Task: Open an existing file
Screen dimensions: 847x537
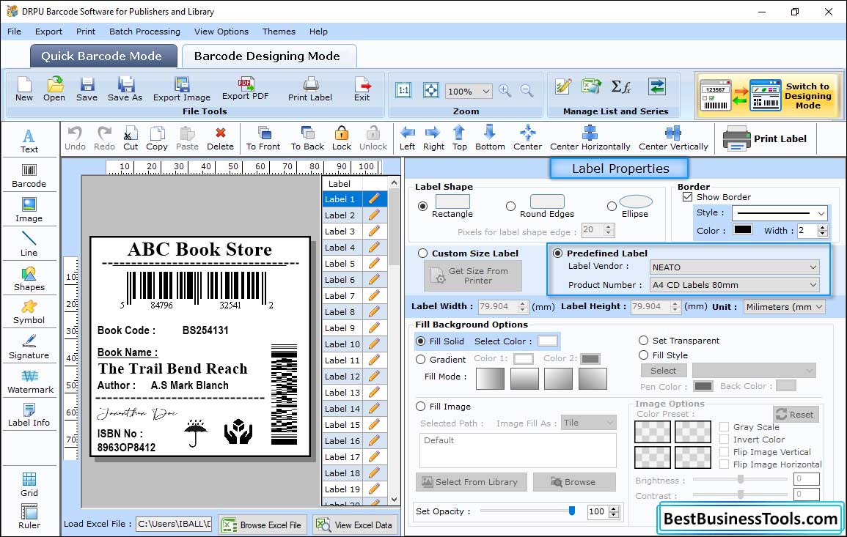Action: pos(54,89)
